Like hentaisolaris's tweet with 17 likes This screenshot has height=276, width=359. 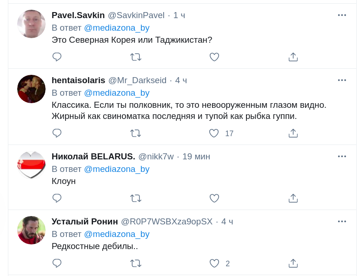tap(214, 133)
